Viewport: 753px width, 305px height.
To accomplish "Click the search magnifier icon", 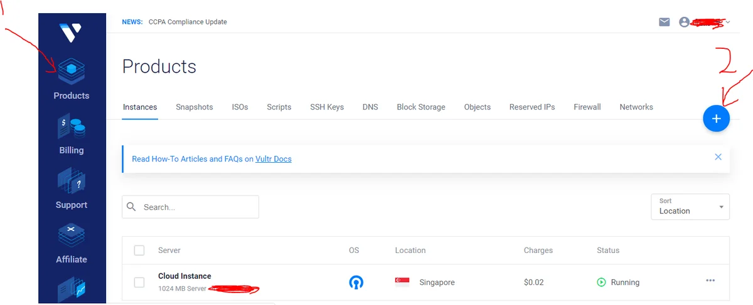I will [132, 207].
